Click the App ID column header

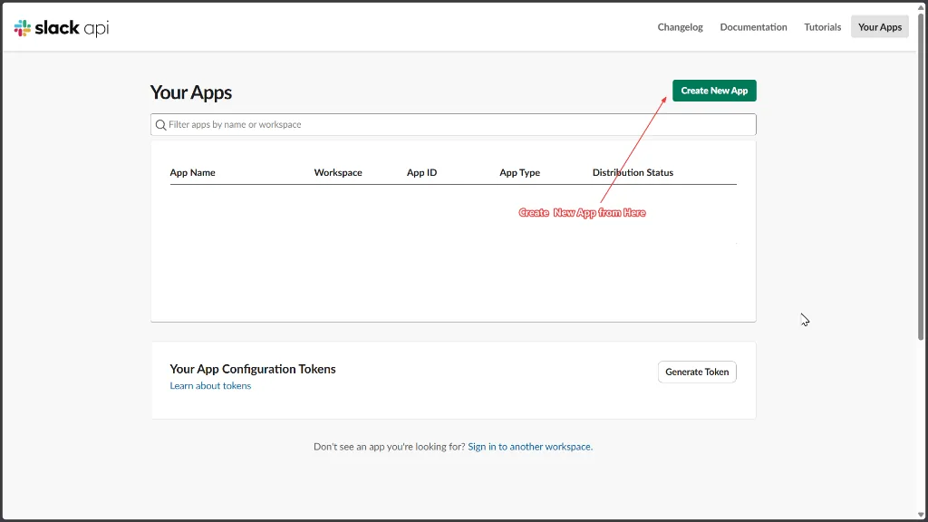click(x=421, y=173)
